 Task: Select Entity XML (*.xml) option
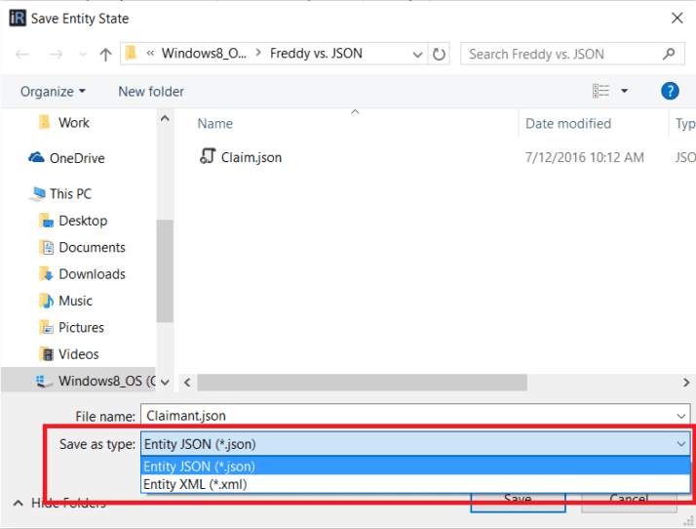(x=193, y=484)
